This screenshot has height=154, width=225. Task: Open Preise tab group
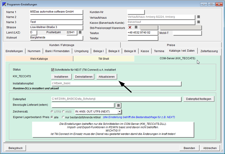coord(171,45)
